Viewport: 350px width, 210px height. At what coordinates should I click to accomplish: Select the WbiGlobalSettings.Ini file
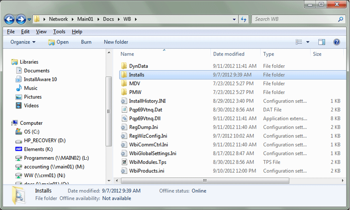pyautogui.click(x=153, y=153)
